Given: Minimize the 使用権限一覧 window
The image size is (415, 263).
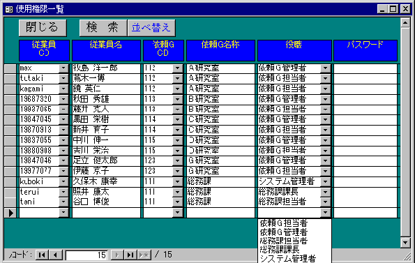Looking at the screenshot, I should (382, 9).
